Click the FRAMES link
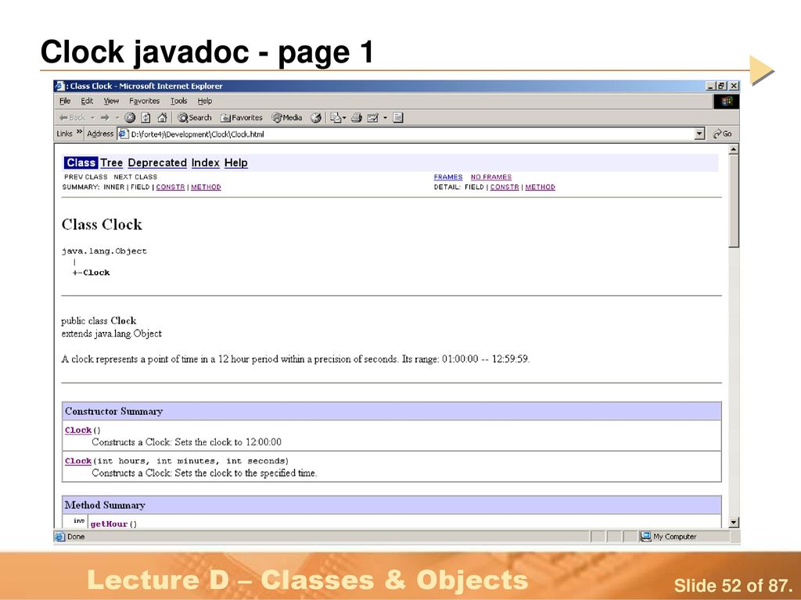This screenshot has width=801, height=600. [x=448, y=177]
